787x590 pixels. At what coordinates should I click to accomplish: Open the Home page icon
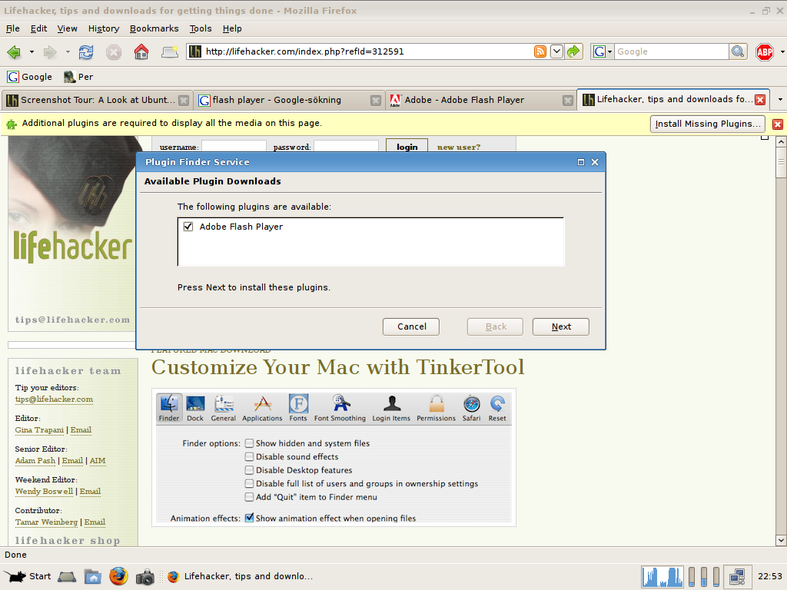pyautogui.click(x=141, y=51)
